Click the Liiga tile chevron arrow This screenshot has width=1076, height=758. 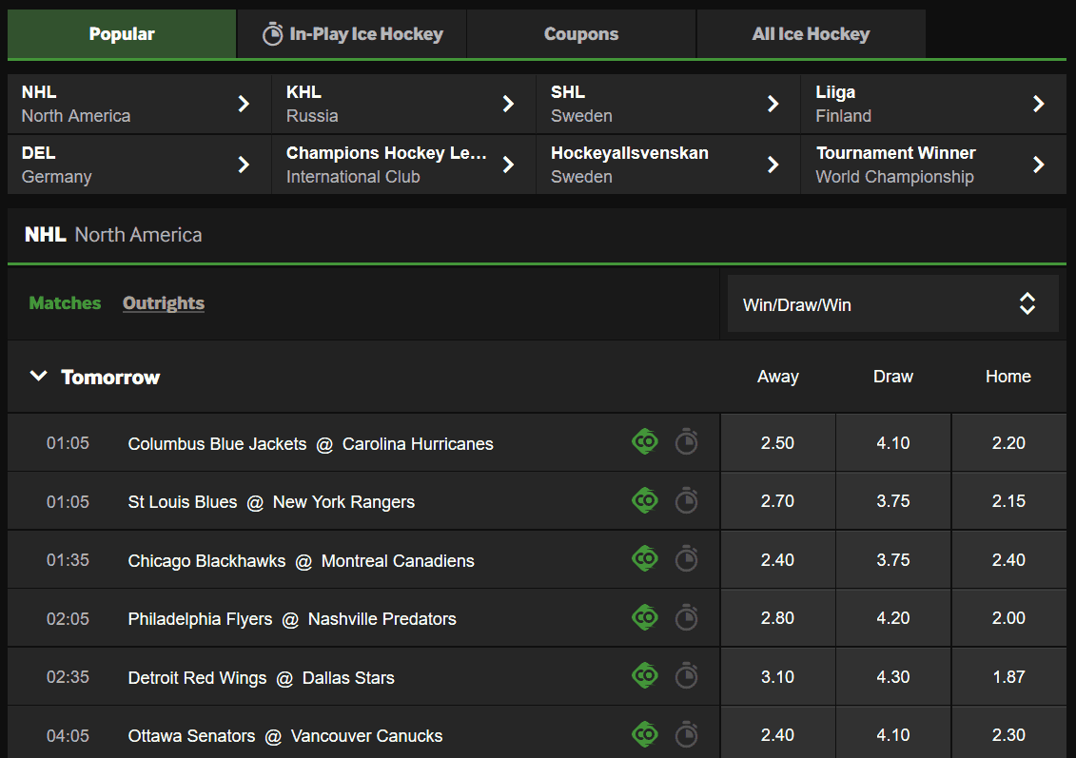coord(1039,104)
